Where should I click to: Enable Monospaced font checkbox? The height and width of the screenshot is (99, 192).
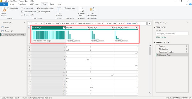pyautogui.click(x=22, y=8)
